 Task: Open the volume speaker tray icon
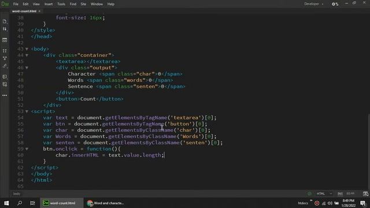coord(330,203)
